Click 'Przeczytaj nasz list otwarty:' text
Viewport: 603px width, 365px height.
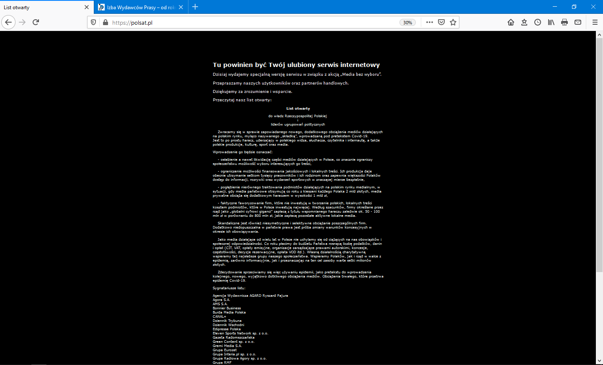(242, 100)
